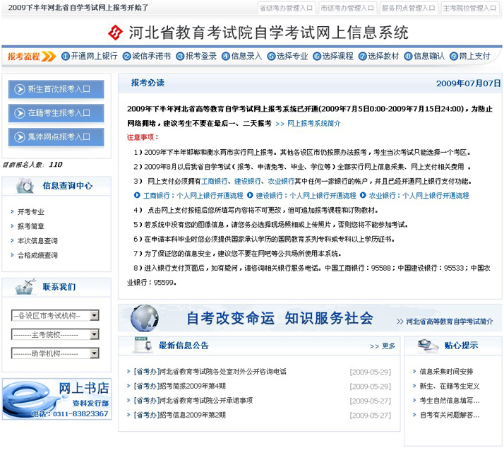The image size is (504, 453).
Task: Click the news icon beside 最新信息公告
Action: coord(141,346)
